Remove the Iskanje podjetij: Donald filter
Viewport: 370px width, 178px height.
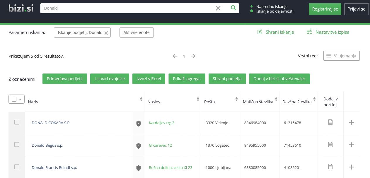[106, 33]
